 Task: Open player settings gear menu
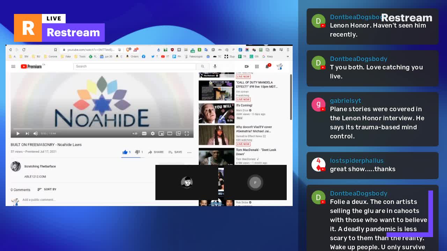point(153,133)
